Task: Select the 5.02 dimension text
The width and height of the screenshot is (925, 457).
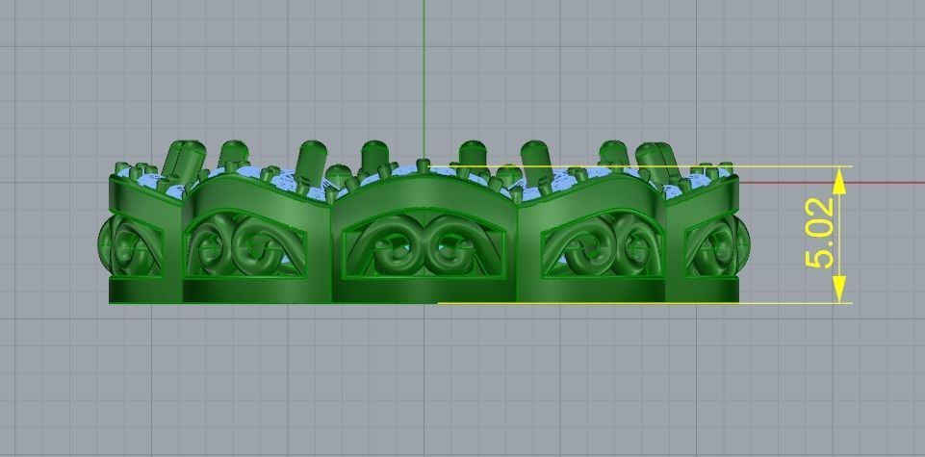Action: [820, 233]
